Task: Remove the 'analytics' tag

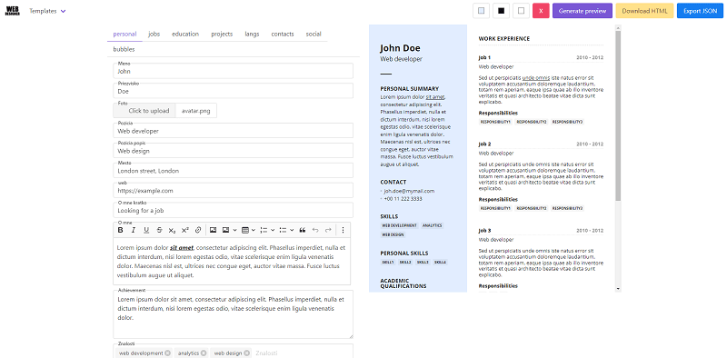Action: (x=204, y=353)
